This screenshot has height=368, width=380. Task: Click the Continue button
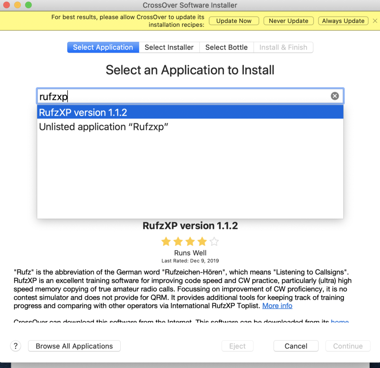tap(348, 346)
